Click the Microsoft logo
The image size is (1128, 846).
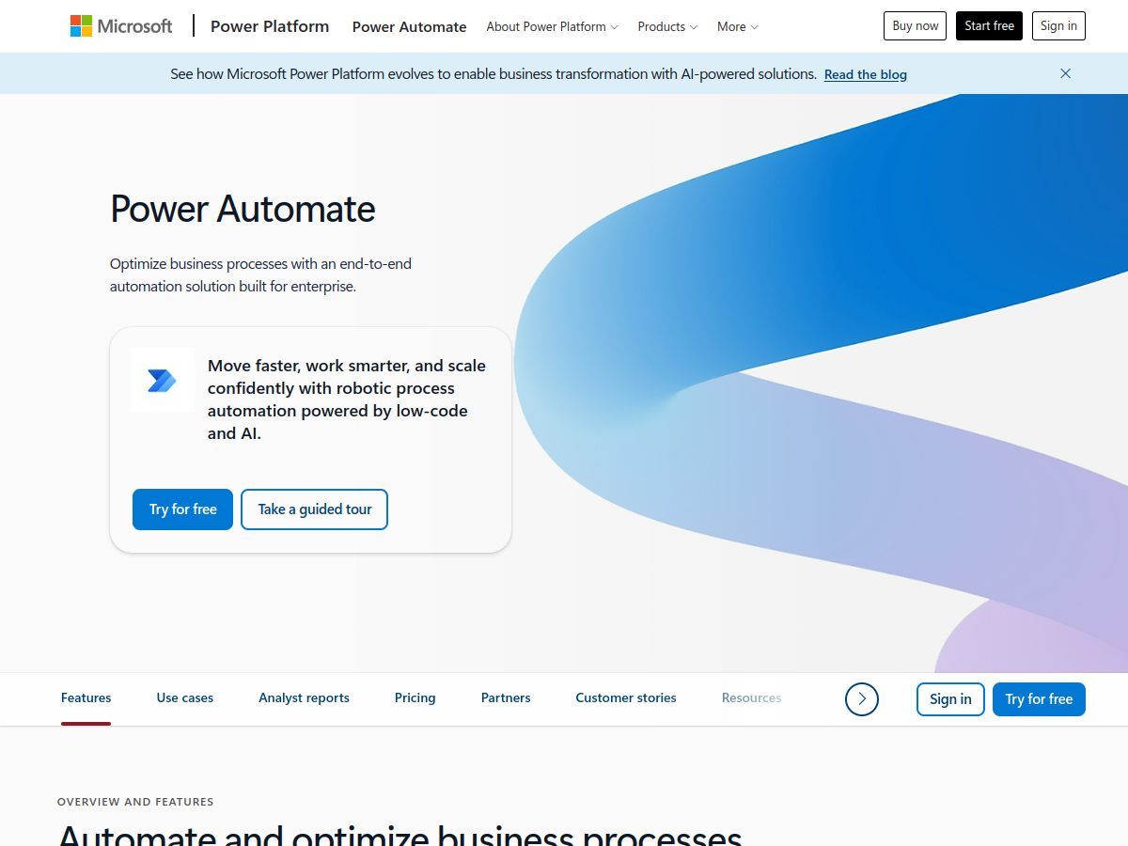[121, 26]
